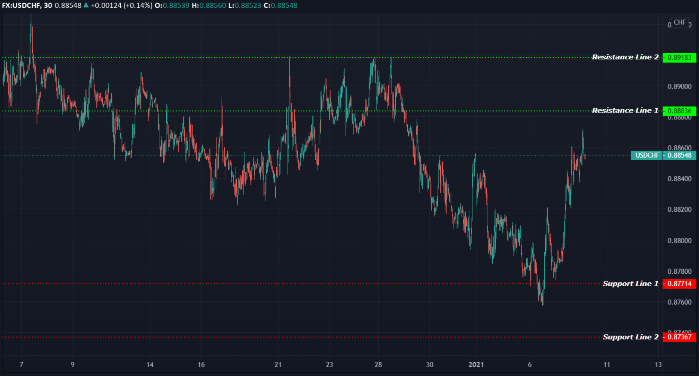The image size is (699, 376).
Task: Click the 0.89183 green price tag
Action: tap(679, 58)
